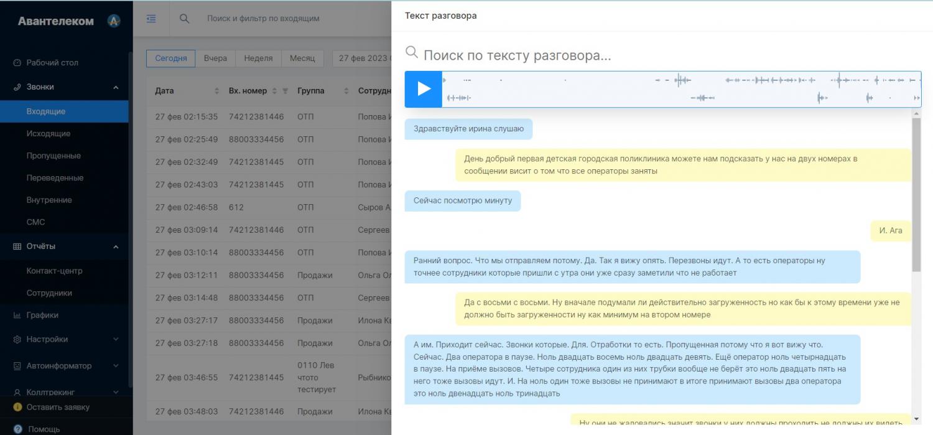Click the search magnifier icon in top bar
933x435 pixels.
(184, 19)
